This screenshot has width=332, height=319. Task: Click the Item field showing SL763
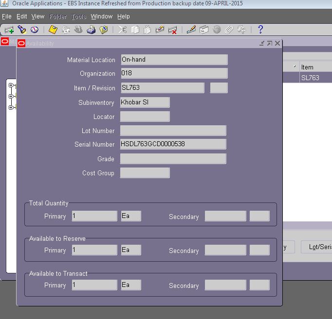click(x=163, y=87)
